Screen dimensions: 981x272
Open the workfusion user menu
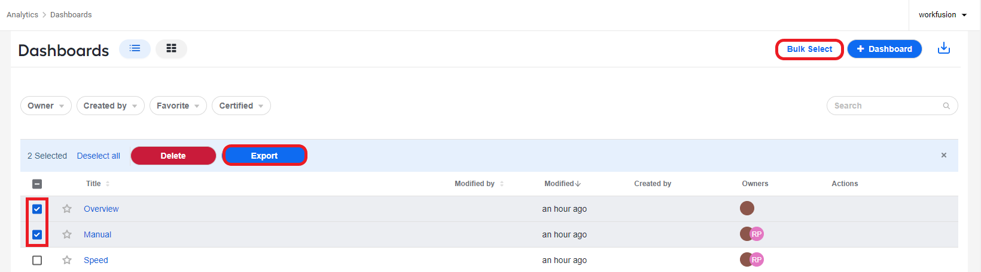tap(943, 15)
